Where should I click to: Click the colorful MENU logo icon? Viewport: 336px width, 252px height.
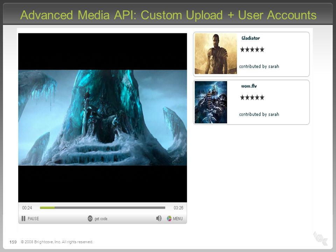169,218
